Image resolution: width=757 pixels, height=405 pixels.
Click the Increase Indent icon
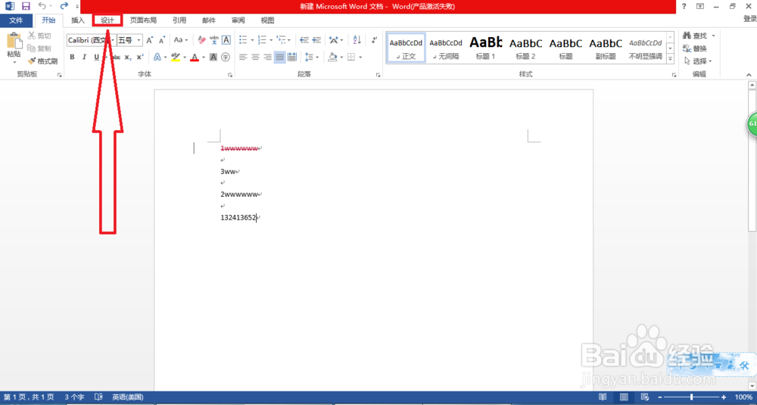(316, 40)
